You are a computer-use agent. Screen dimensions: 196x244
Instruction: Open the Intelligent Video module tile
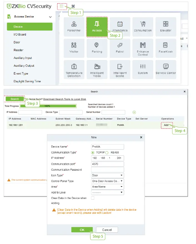pos(97,69)
